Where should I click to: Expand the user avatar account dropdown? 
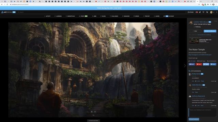coord(212,12)
